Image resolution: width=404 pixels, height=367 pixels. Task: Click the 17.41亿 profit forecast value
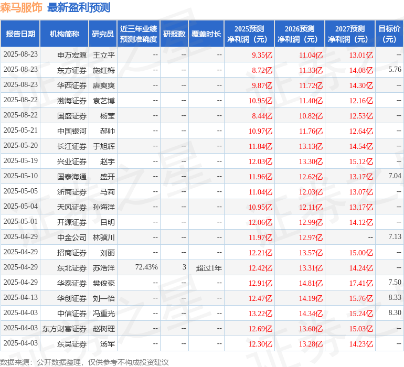pos(361,283)
